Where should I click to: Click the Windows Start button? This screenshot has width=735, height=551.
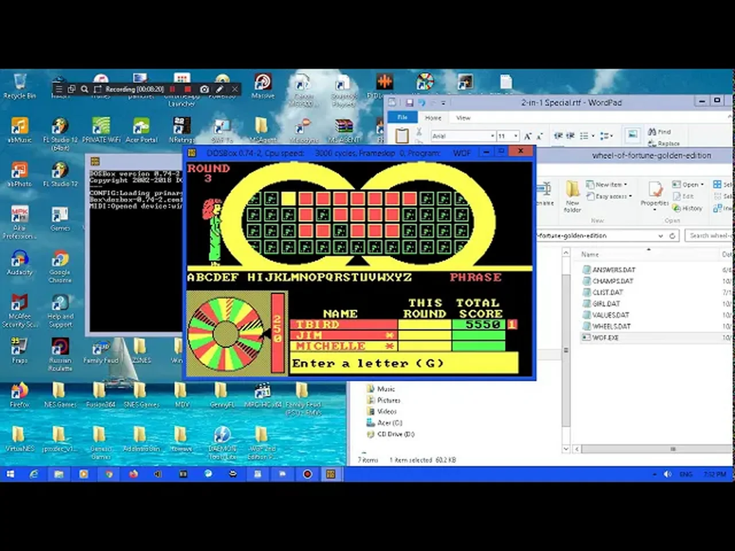[10, 474]
